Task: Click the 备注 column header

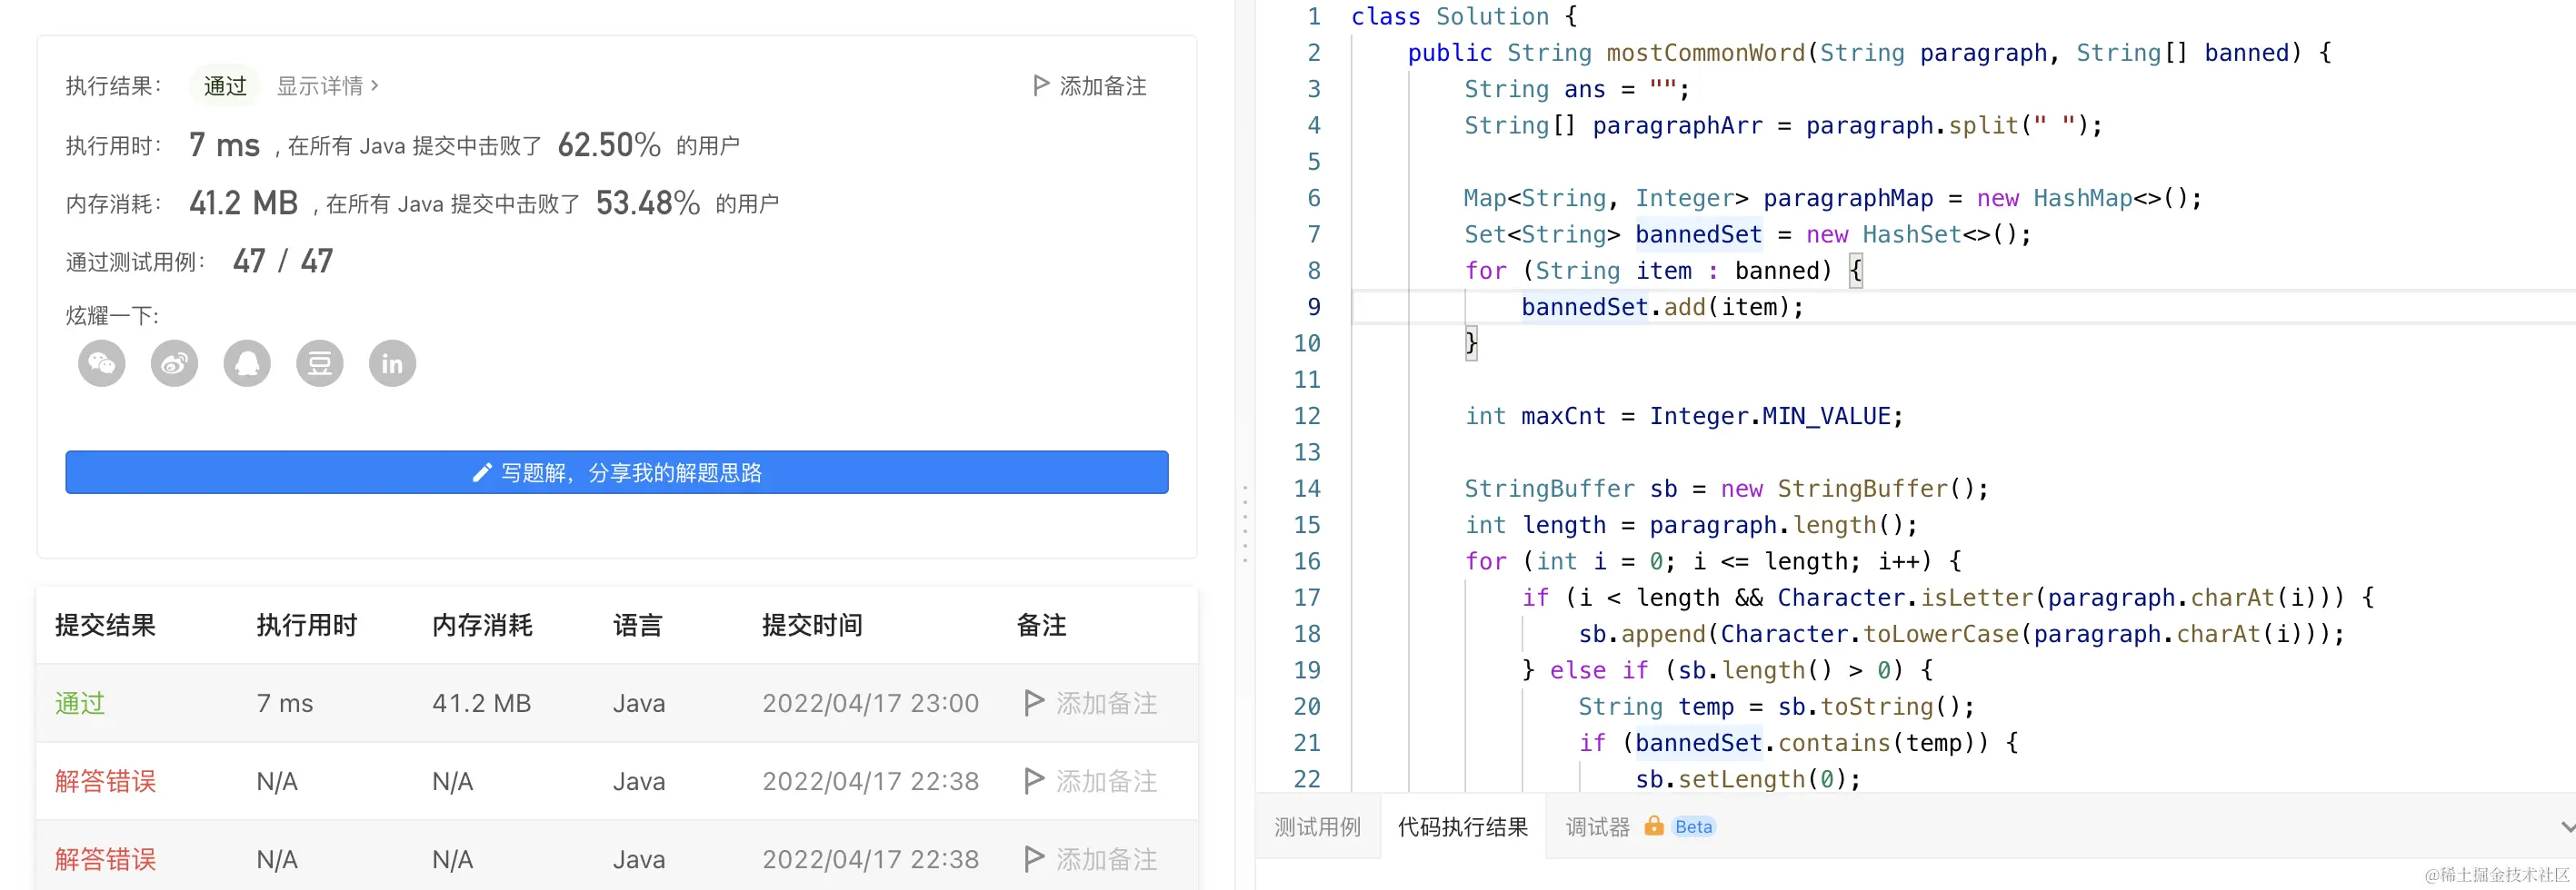Action: pos(1041,626)
